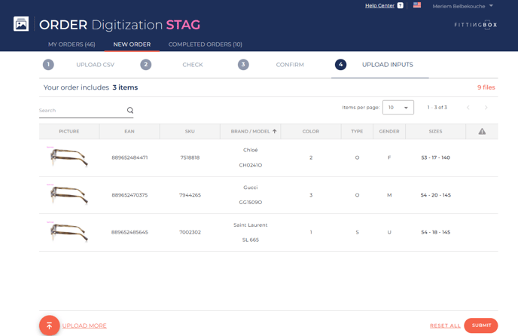Screen dimensions: 518x336
Task: Click the Upload More link
Action: tap(84, 325)
